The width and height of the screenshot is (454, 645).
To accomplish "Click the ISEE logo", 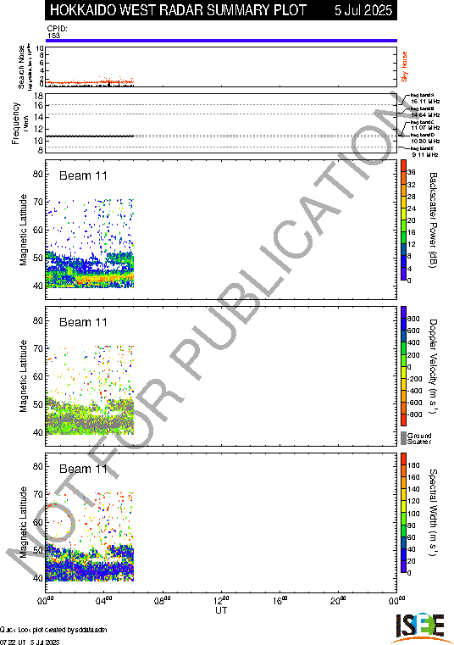I will (x=420, y=627).
